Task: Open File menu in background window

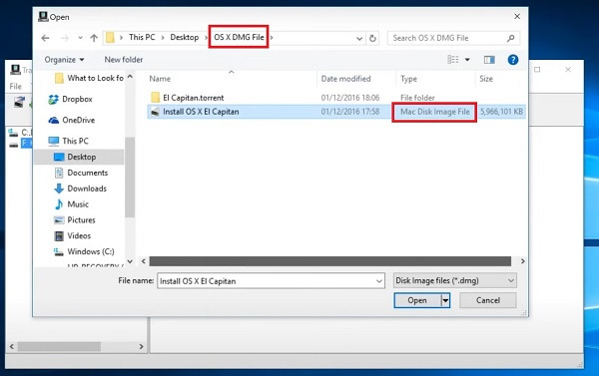Action: (15, 86)
